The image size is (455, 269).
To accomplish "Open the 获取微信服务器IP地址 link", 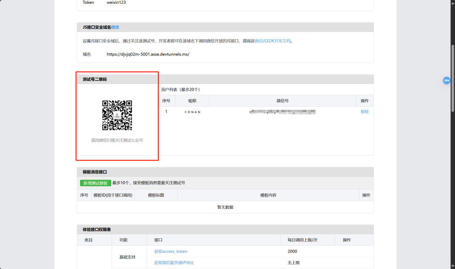I will click(x=174, y=263).
